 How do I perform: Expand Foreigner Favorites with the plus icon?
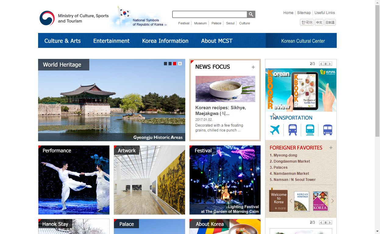point(331,148)
